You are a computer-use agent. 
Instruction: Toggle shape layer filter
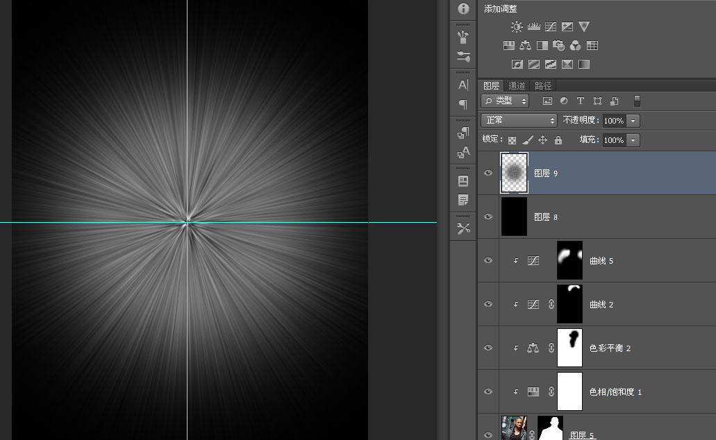pos(597,101)
